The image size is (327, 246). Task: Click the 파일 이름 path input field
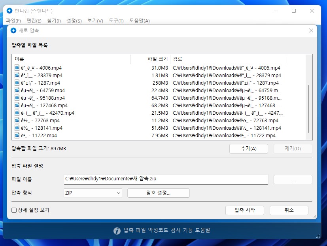pyautogui.click(x=166, y=180)
